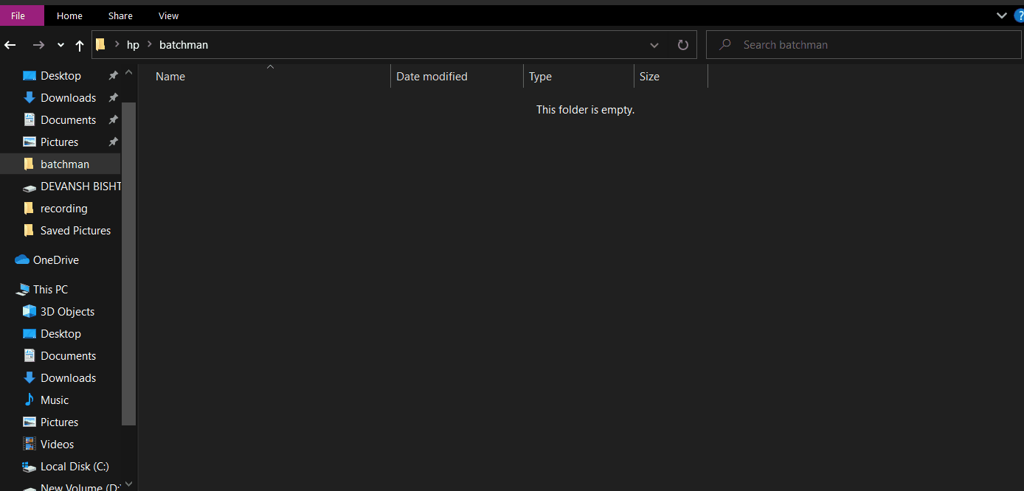Unpin Desktop using its pin icon
This screenshot has width=1024, height=491.
pos(113,76)
